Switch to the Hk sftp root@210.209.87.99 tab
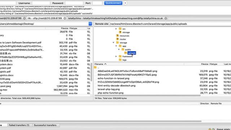Image resolution: width=231 pixels, height=130 pixels. [45, 18]
